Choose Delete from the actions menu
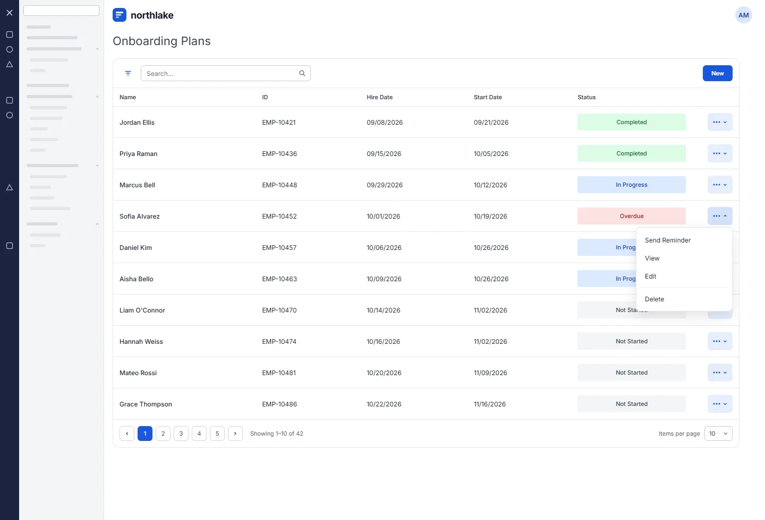 (684, 299)
